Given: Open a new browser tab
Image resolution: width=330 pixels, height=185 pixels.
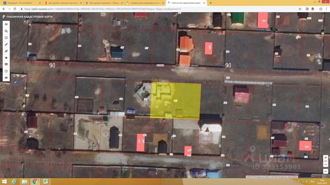Looking at the screenshot, I should (x=211, y=3).
